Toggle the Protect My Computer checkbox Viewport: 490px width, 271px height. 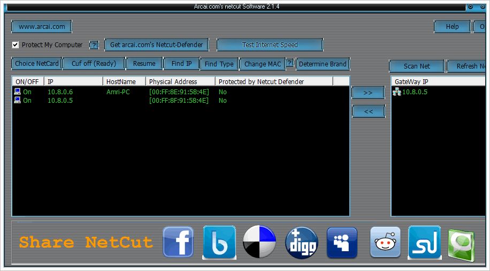[x=16, y=45]
